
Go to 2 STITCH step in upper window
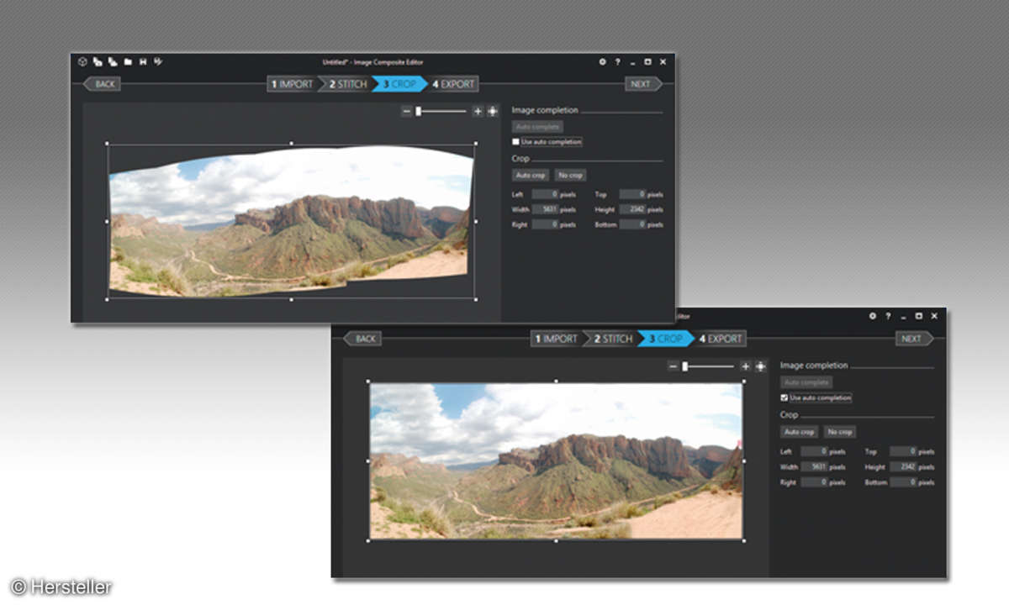tap(348, 84)
